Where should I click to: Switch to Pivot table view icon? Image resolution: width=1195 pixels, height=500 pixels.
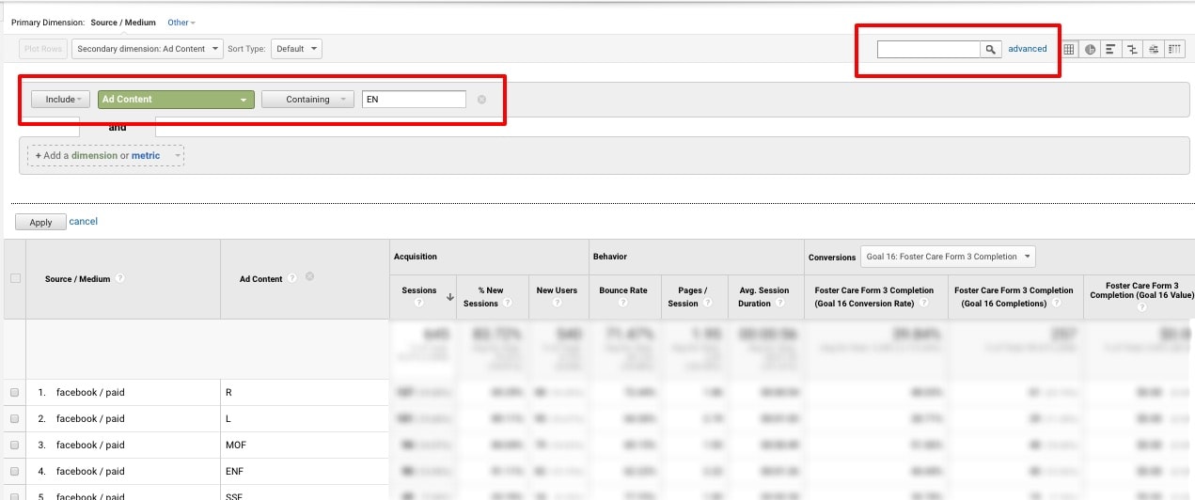point(1175,50)
